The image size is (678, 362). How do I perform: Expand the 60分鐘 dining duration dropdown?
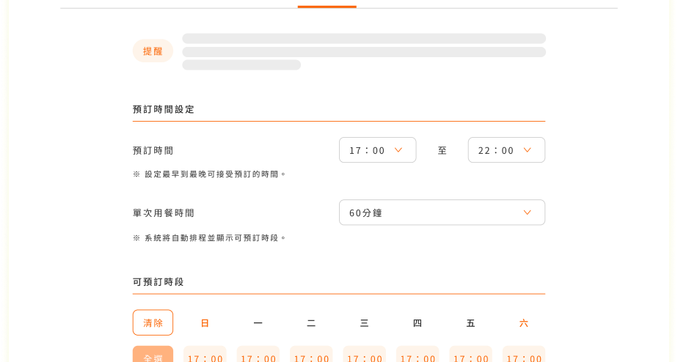pos(442,213)
